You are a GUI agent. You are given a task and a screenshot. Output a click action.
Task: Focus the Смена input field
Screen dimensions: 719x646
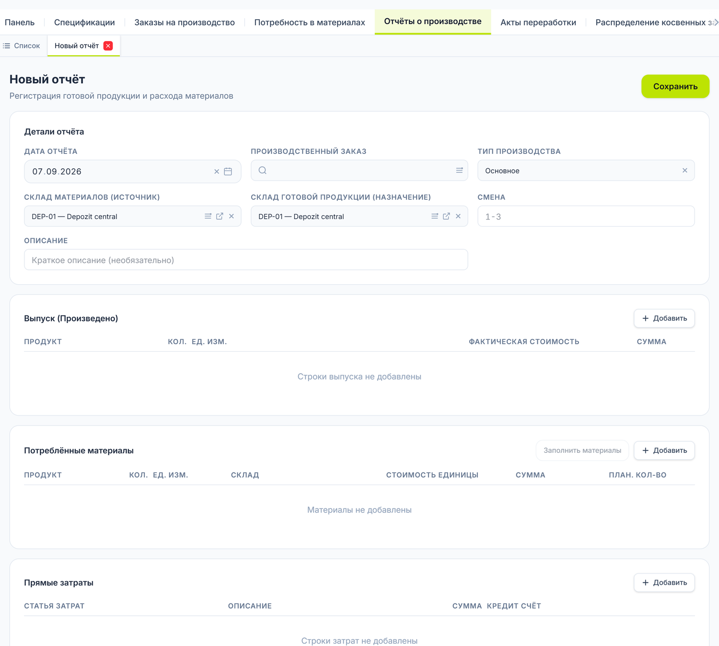point(586,216)
